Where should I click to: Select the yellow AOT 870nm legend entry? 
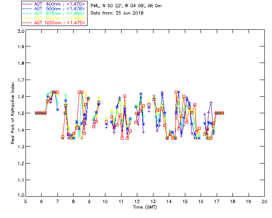(x=54, y=18)
